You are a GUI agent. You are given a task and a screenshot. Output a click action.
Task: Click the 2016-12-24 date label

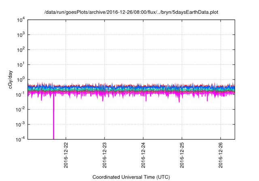(143, 155)
